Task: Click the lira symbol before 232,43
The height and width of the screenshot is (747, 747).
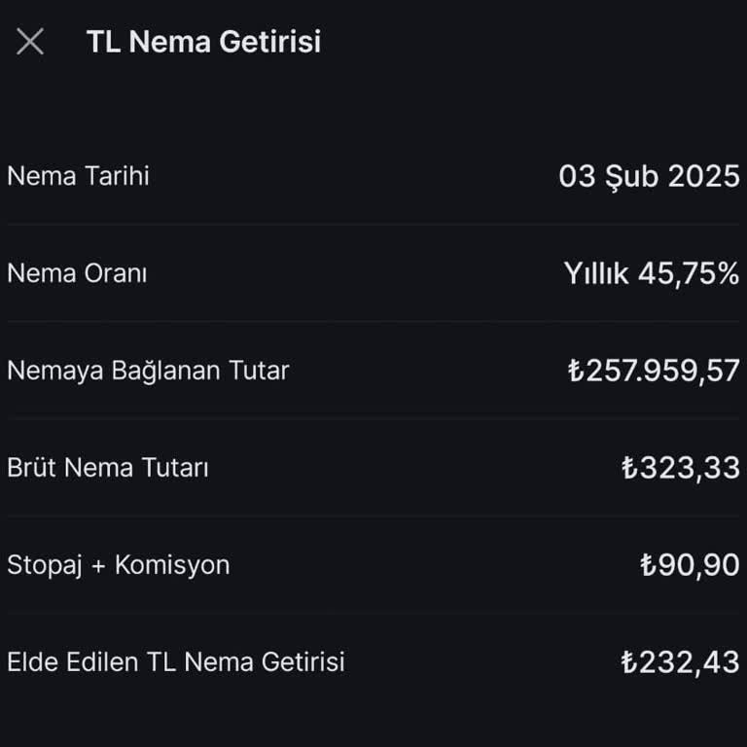Action: click(629, 662)
